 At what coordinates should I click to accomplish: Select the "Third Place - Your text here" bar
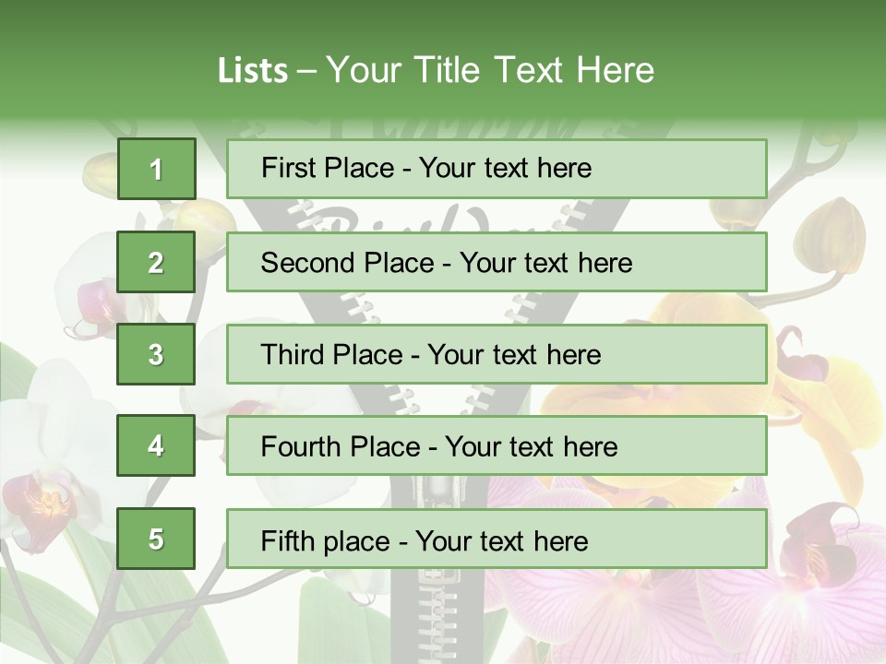pos(497,354)
